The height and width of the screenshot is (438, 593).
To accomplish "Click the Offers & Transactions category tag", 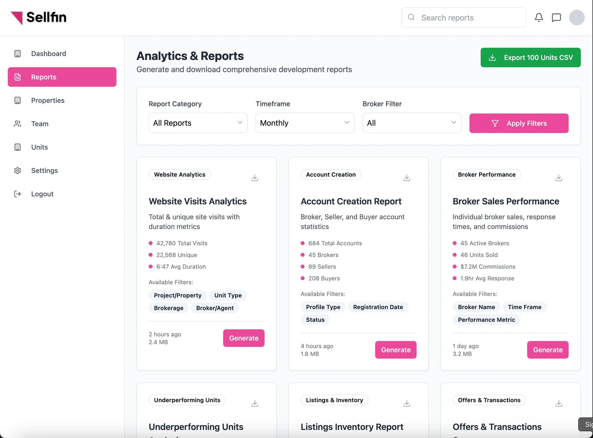I will [x=489, y=400].
